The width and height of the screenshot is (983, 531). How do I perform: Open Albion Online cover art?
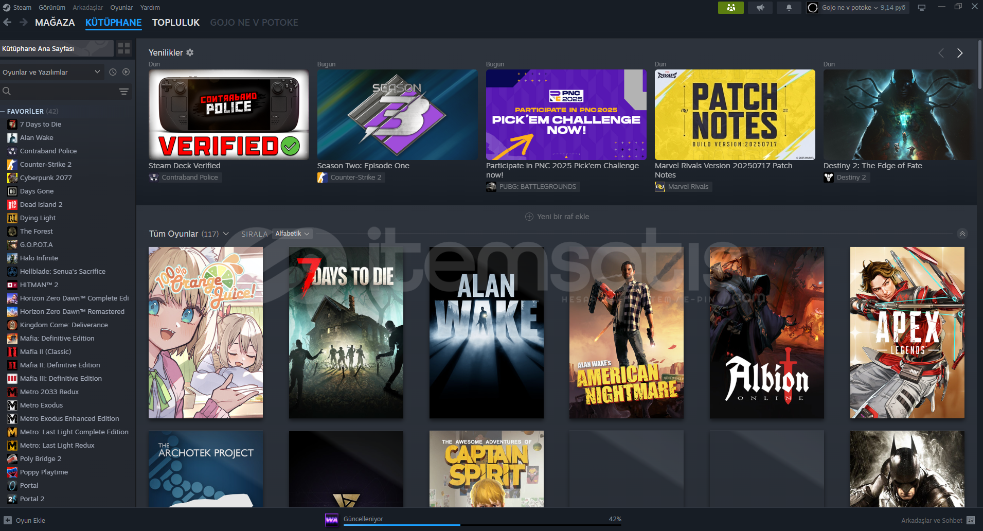coord(767,332)
